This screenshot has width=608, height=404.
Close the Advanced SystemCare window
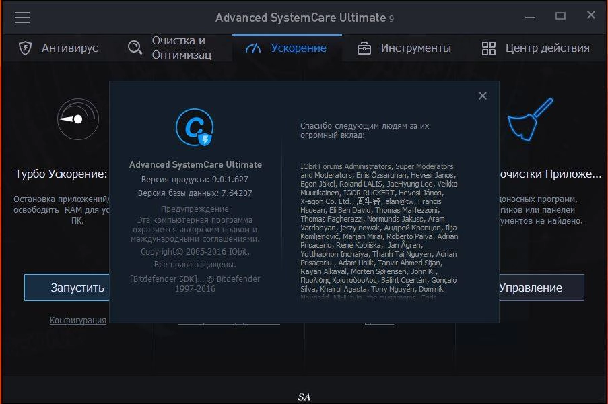591,15
